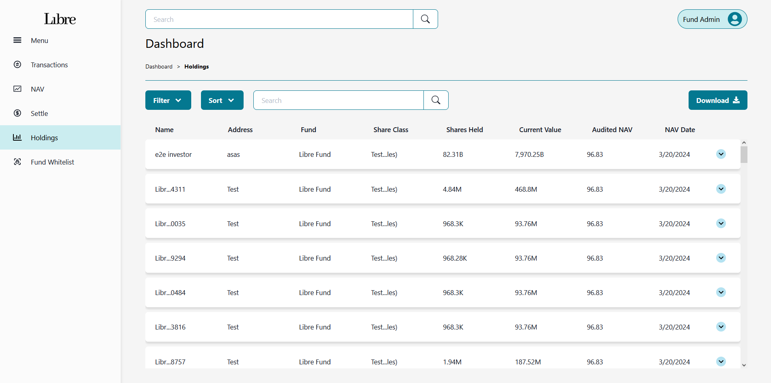
Task: Click the Settle dollar icon
Action: [17, 113]
